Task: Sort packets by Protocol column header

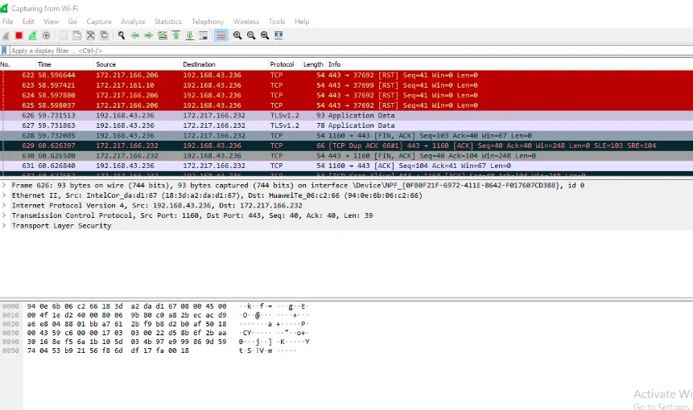Action: (x=282, y=64)
